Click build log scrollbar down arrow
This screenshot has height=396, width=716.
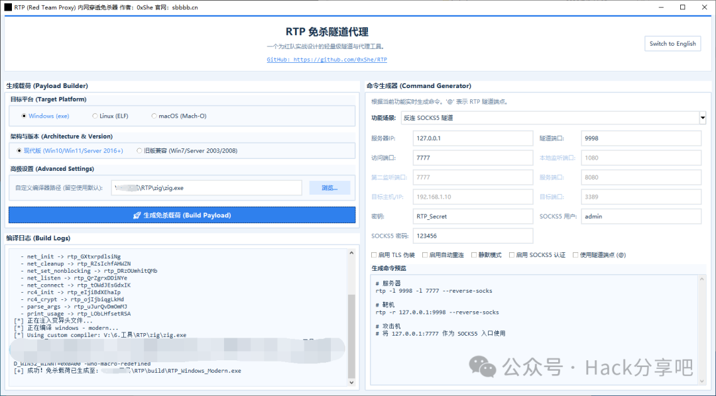pos(351,382)
